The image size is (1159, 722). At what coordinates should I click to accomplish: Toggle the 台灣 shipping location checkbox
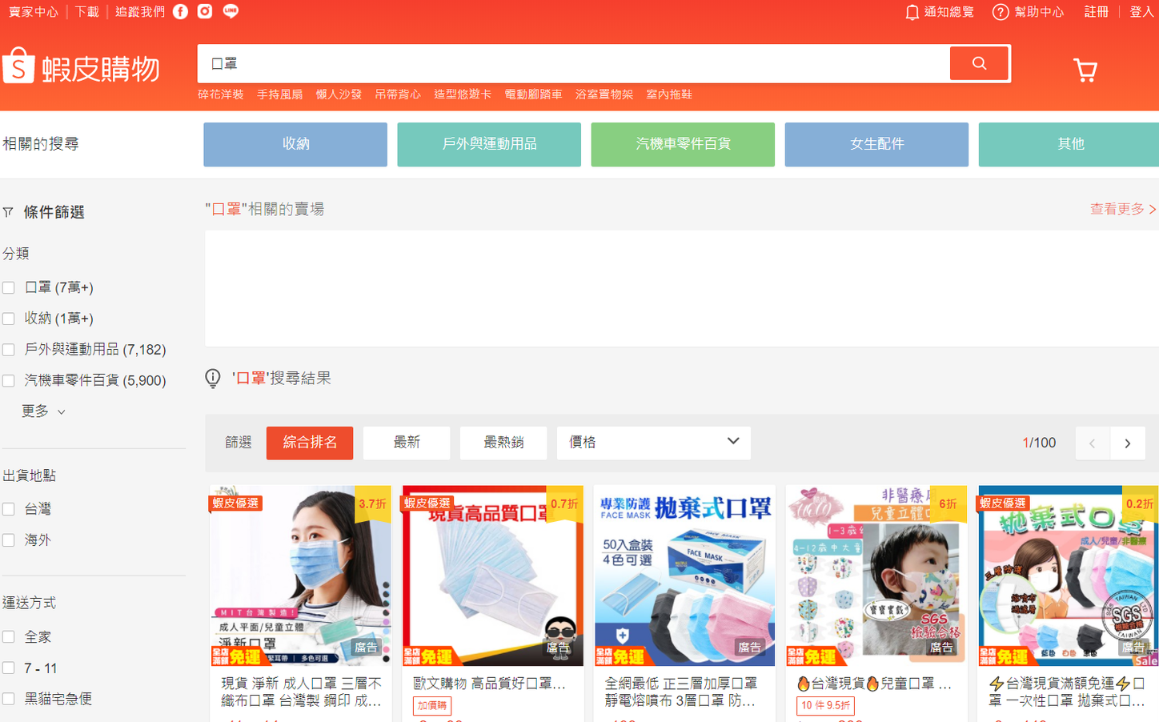(x=9, y=509)
